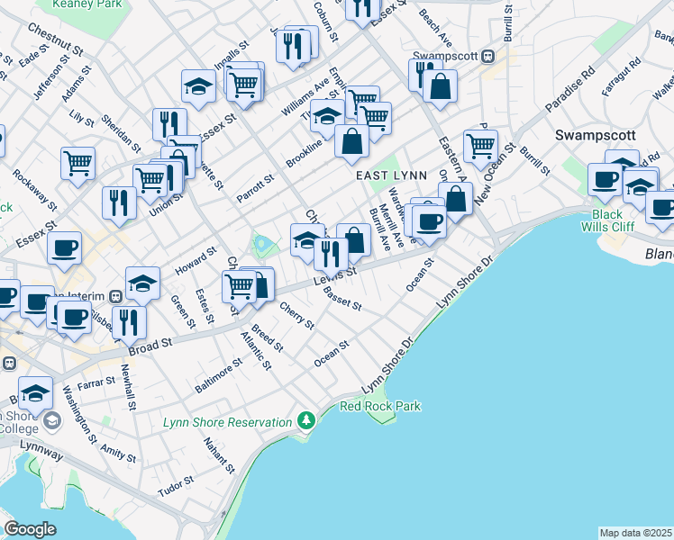Select the Lynnway road label
Image resolution: width=674 pixels, height=540 pixels.
coord(41,450)
